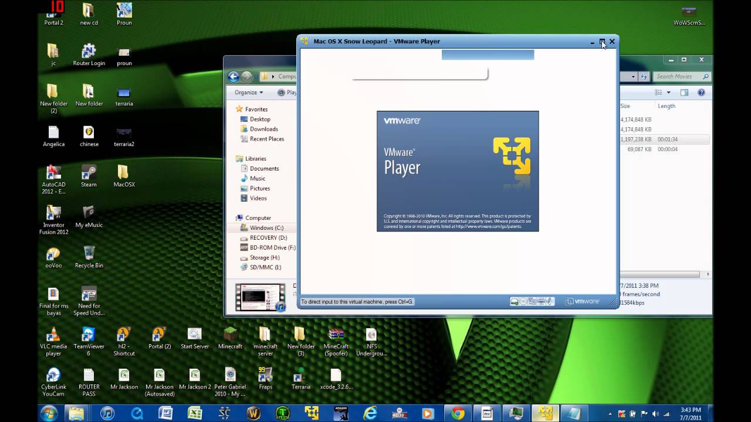
Task: Select the Inventor Fusion 2012 desktop icon
Action: 53,220
